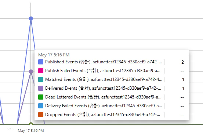The height and width of the screenshot is (134, 203).
Task: Select the Publish Failed Events tooltip label
Action: (x=103, y=71)
